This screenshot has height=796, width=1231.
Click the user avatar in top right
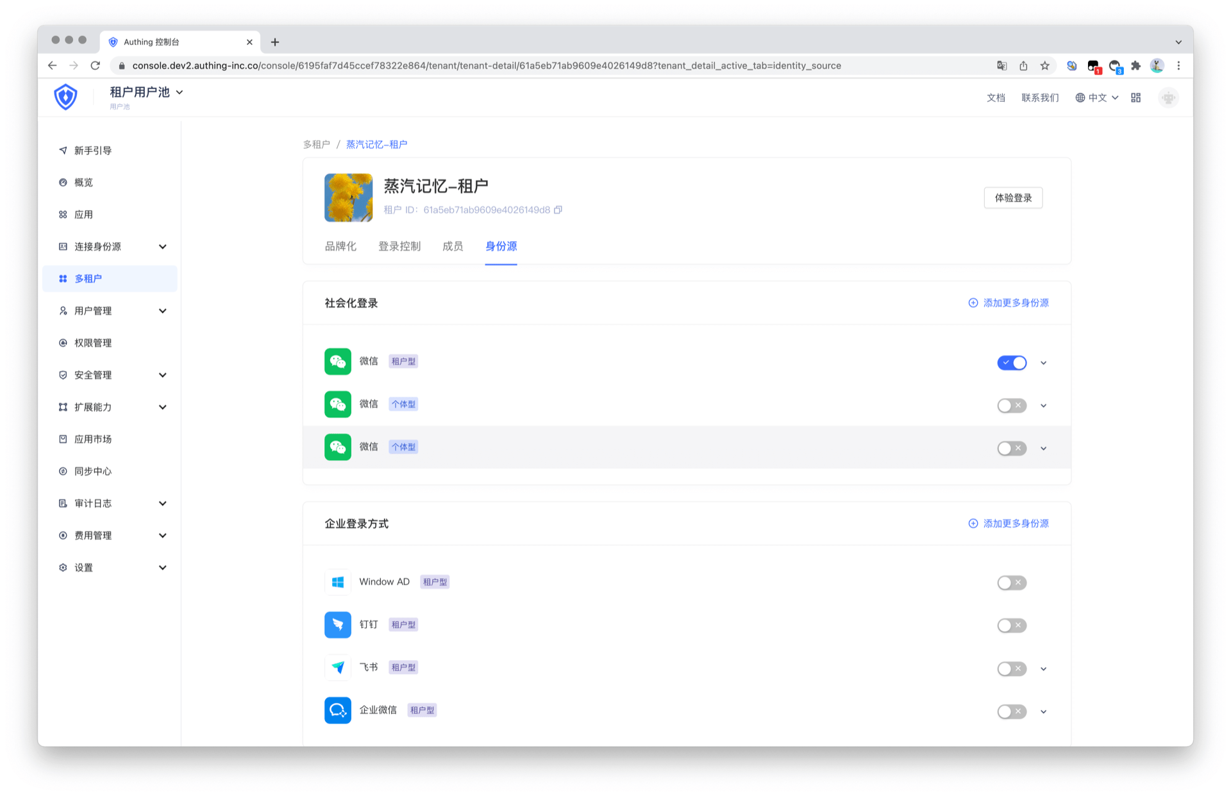click(x=1168, y=97)
